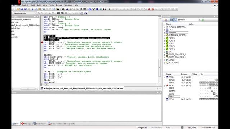
Task: Toggle the single bit box for EEARH
Action: coord(216,80)
